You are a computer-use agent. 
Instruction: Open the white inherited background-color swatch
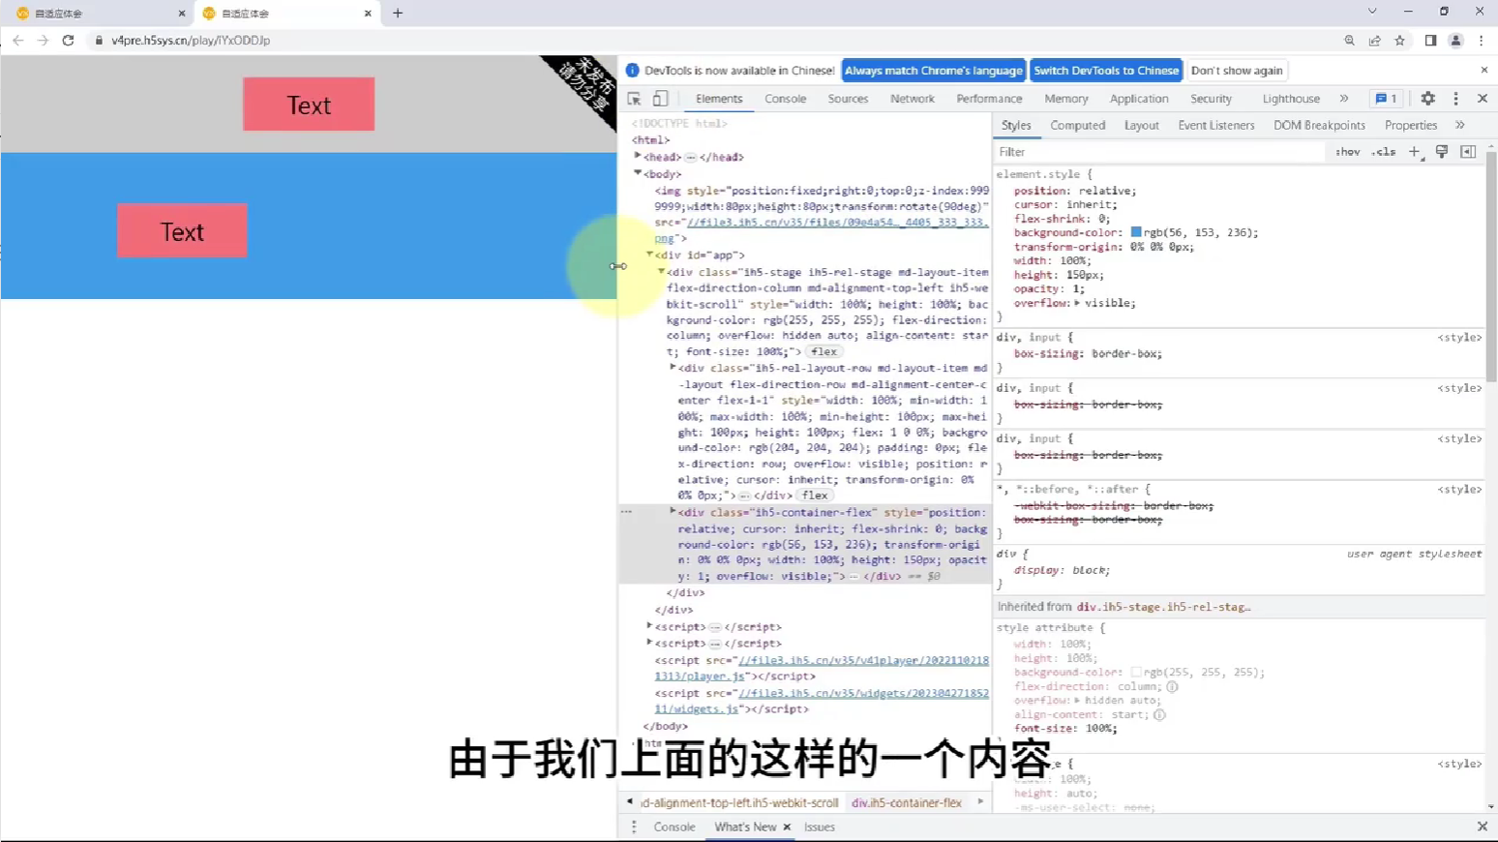click(x=1136, y=672)
